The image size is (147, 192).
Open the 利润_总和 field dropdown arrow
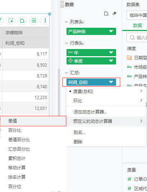point(111,82)
